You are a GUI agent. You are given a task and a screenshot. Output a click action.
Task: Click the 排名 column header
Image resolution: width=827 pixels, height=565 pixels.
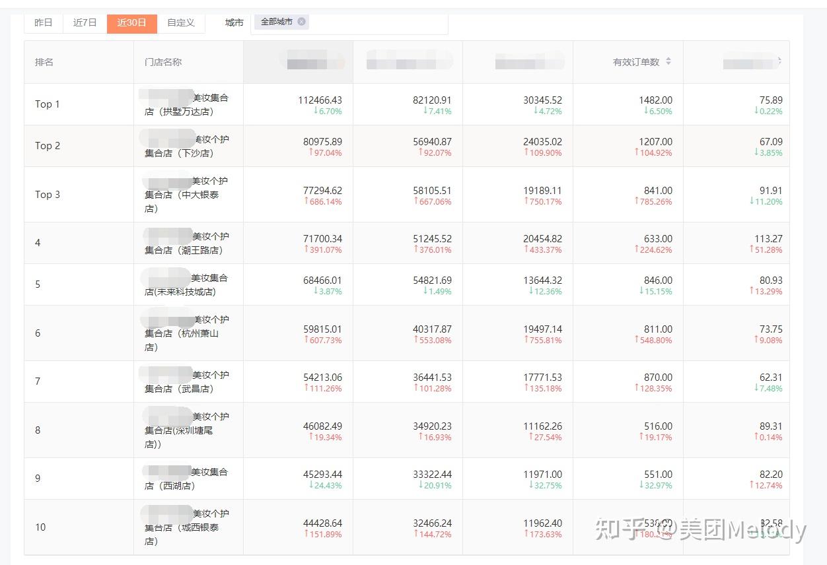pos(44,62)
